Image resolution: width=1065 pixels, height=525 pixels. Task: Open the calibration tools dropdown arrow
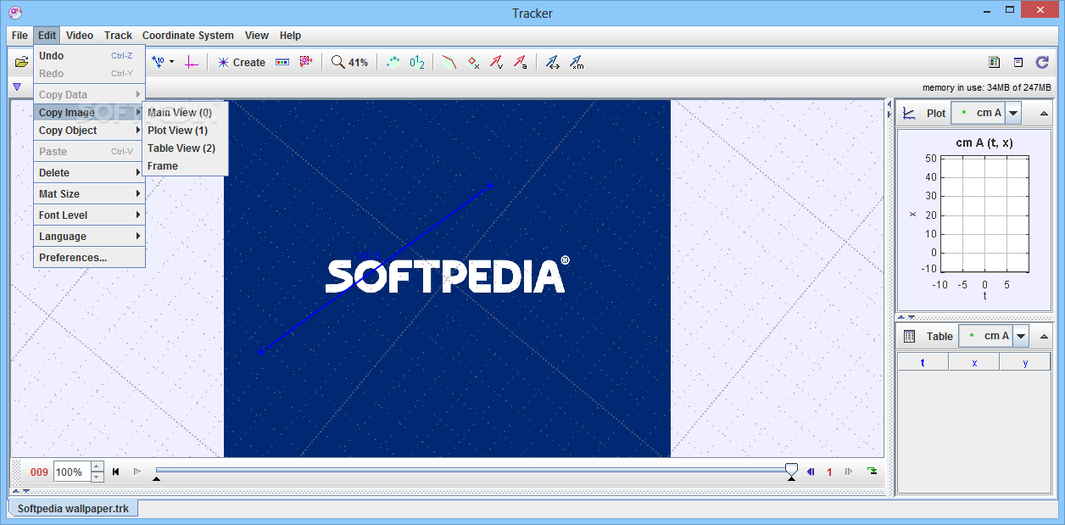pos(171,62)
